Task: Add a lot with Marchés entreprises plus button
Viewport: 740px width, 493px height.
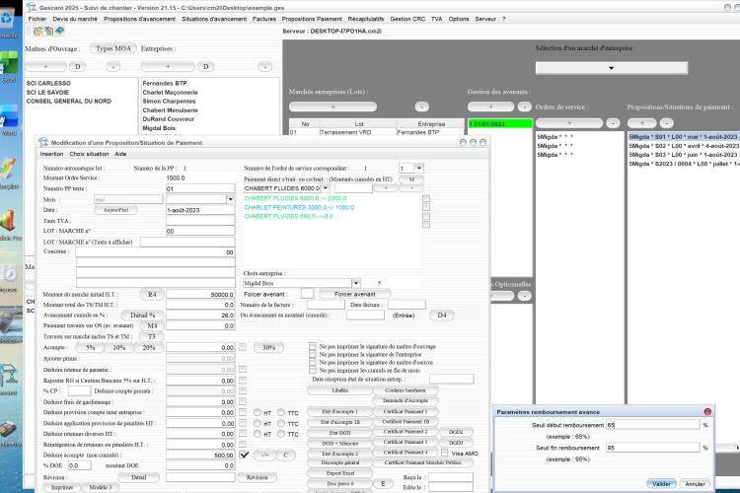Action: [333, 106]
